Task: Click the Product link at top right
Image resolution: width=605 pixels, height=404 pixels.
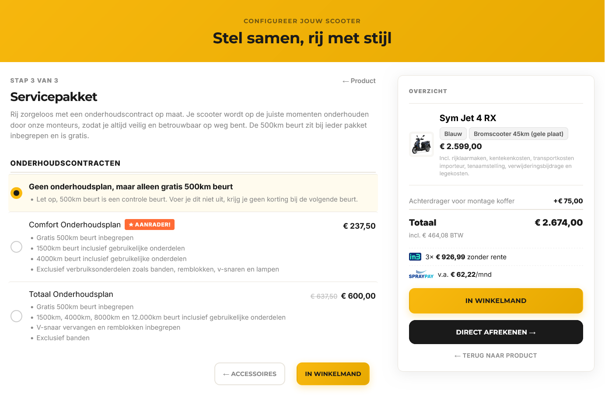Action: click(363, 80)
